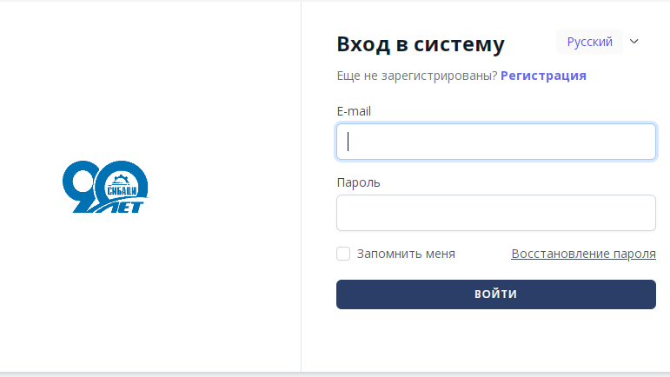This screenshot has width=670, height=377.
Task: Click the ЛЕТ text in the logo
Action: tap(129, 207)
